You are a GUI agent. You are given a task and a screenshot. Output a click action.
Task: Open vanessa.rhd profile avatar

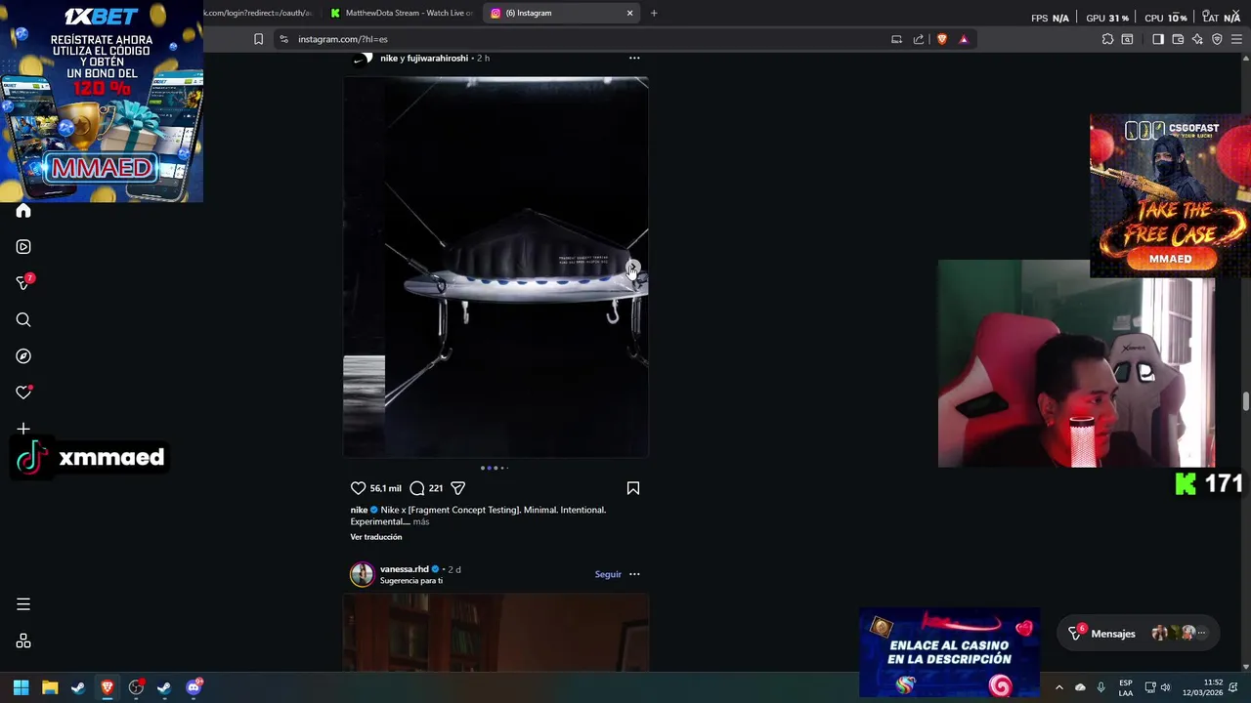363,574
